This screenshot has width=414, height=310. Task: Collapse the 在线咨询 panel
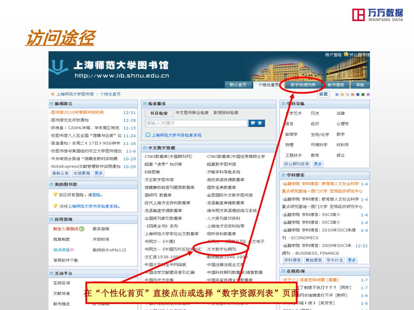pyautogui.click(x=283, y=271)
